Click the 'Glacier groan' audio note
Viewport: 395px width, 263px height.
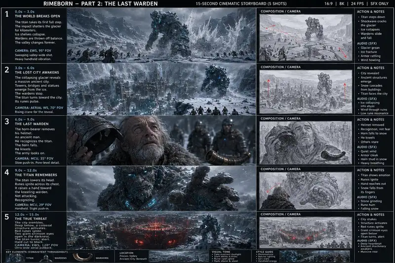pyautogui.click(x=370, y=48)
